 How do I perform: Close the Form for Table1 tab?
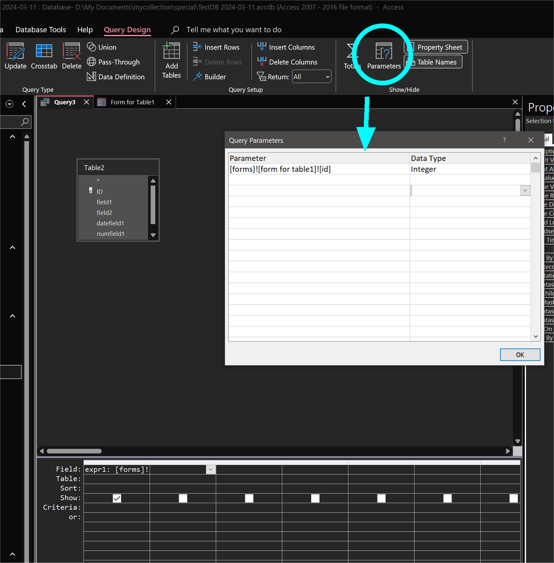169,102
